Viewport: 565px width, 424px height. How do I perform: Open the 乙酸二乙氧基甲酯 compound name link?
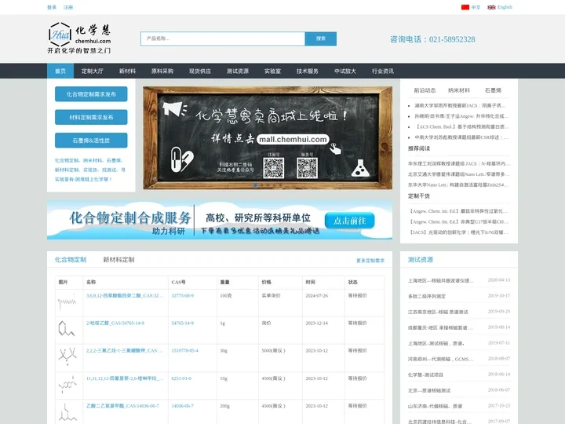point(122,406)
